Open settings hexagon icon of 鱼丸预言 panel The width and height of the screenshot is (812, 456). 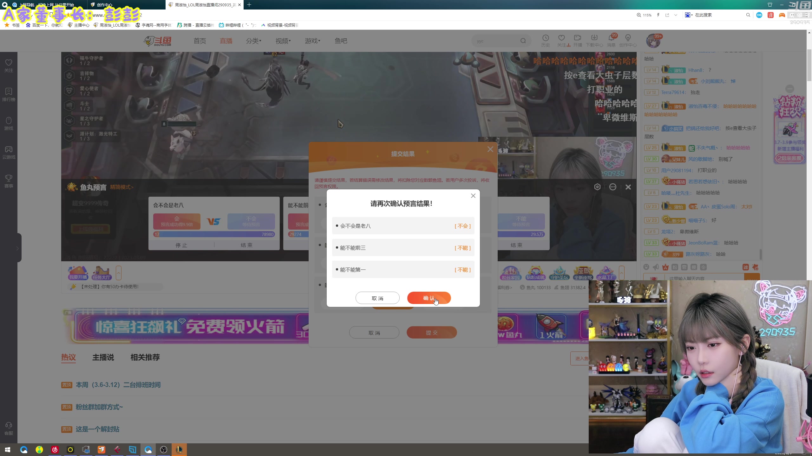coord(597,187)
